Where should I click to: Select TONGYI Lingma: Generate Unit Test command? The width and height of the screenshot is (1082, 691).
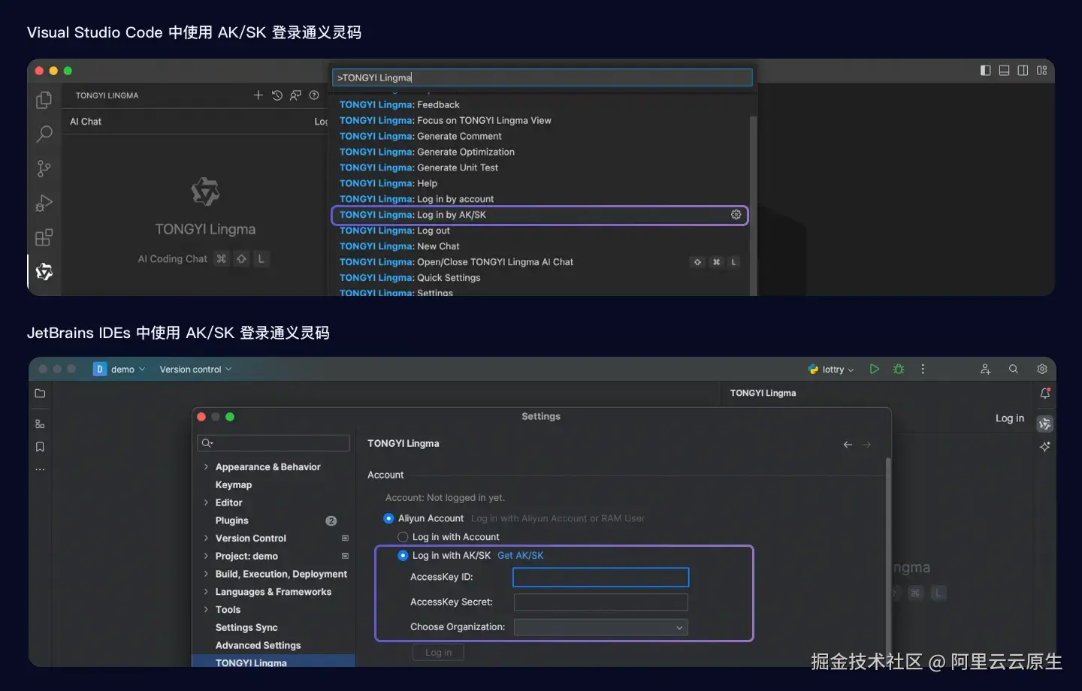tap(541, 167)
